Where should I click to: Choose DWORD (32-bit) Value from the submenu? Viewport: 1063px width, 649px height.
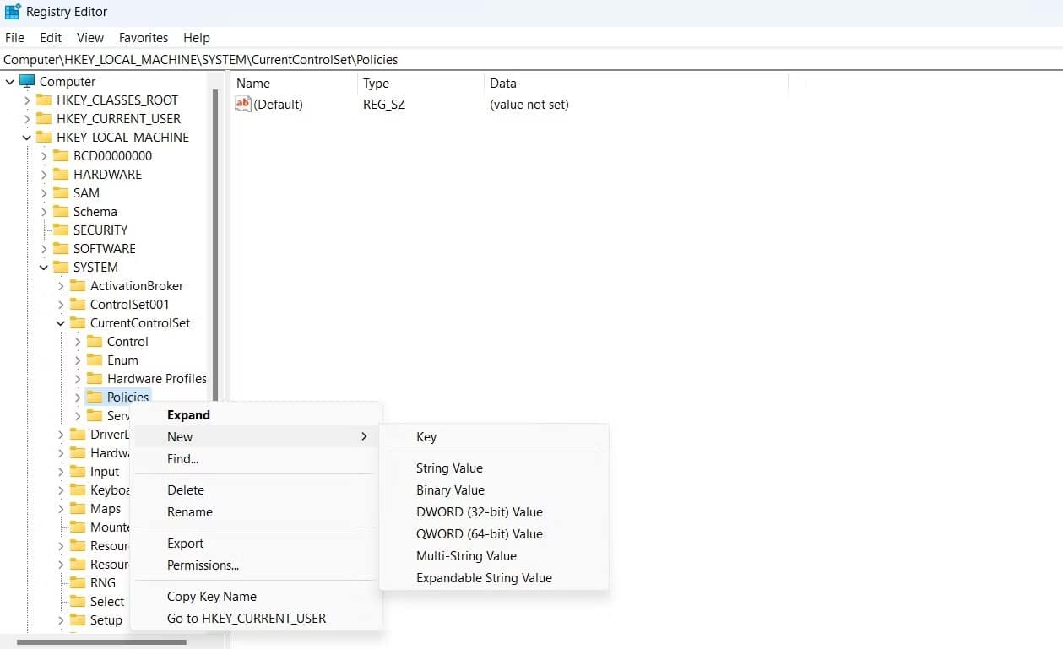(x=479, y=511)
